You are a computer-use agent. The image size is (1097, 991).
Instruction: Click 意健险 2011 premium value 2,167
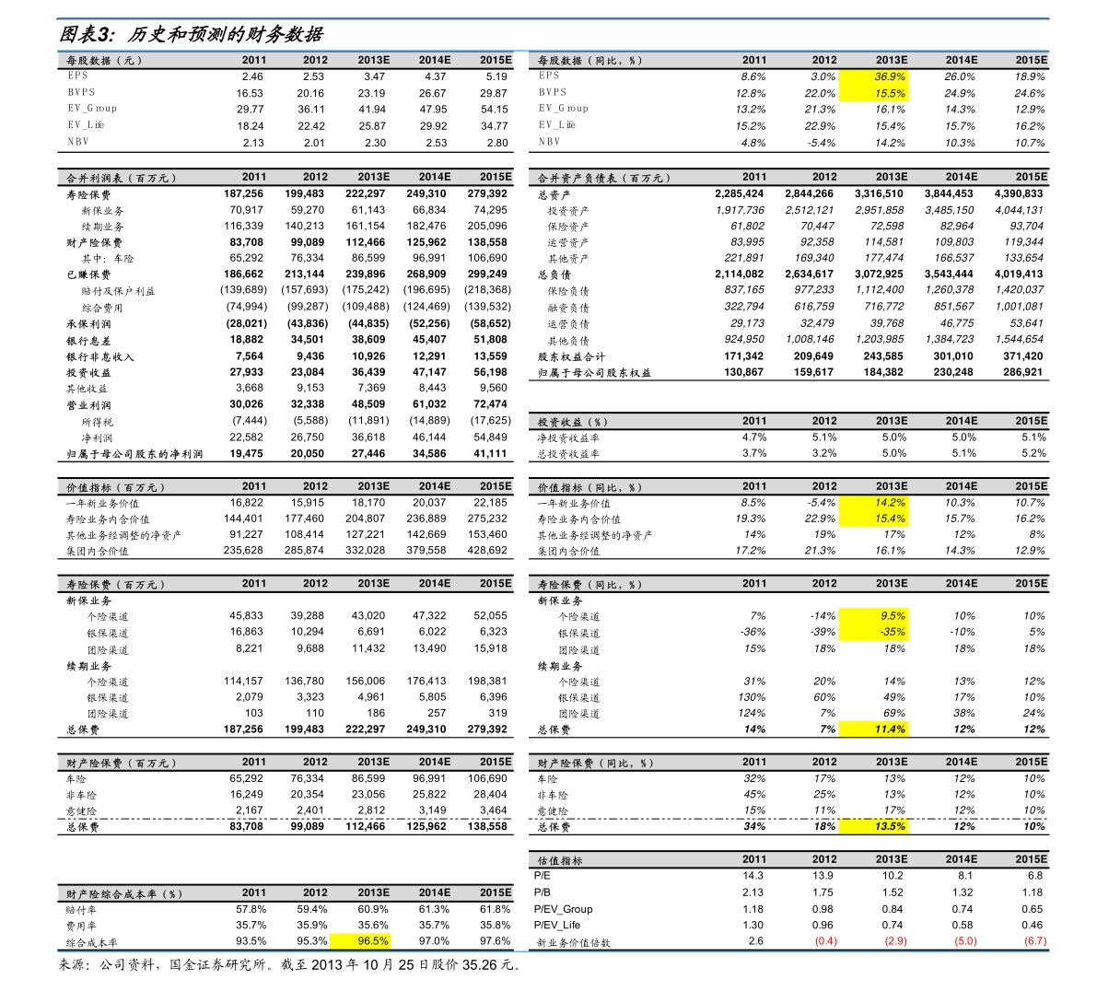coord(249,810)
